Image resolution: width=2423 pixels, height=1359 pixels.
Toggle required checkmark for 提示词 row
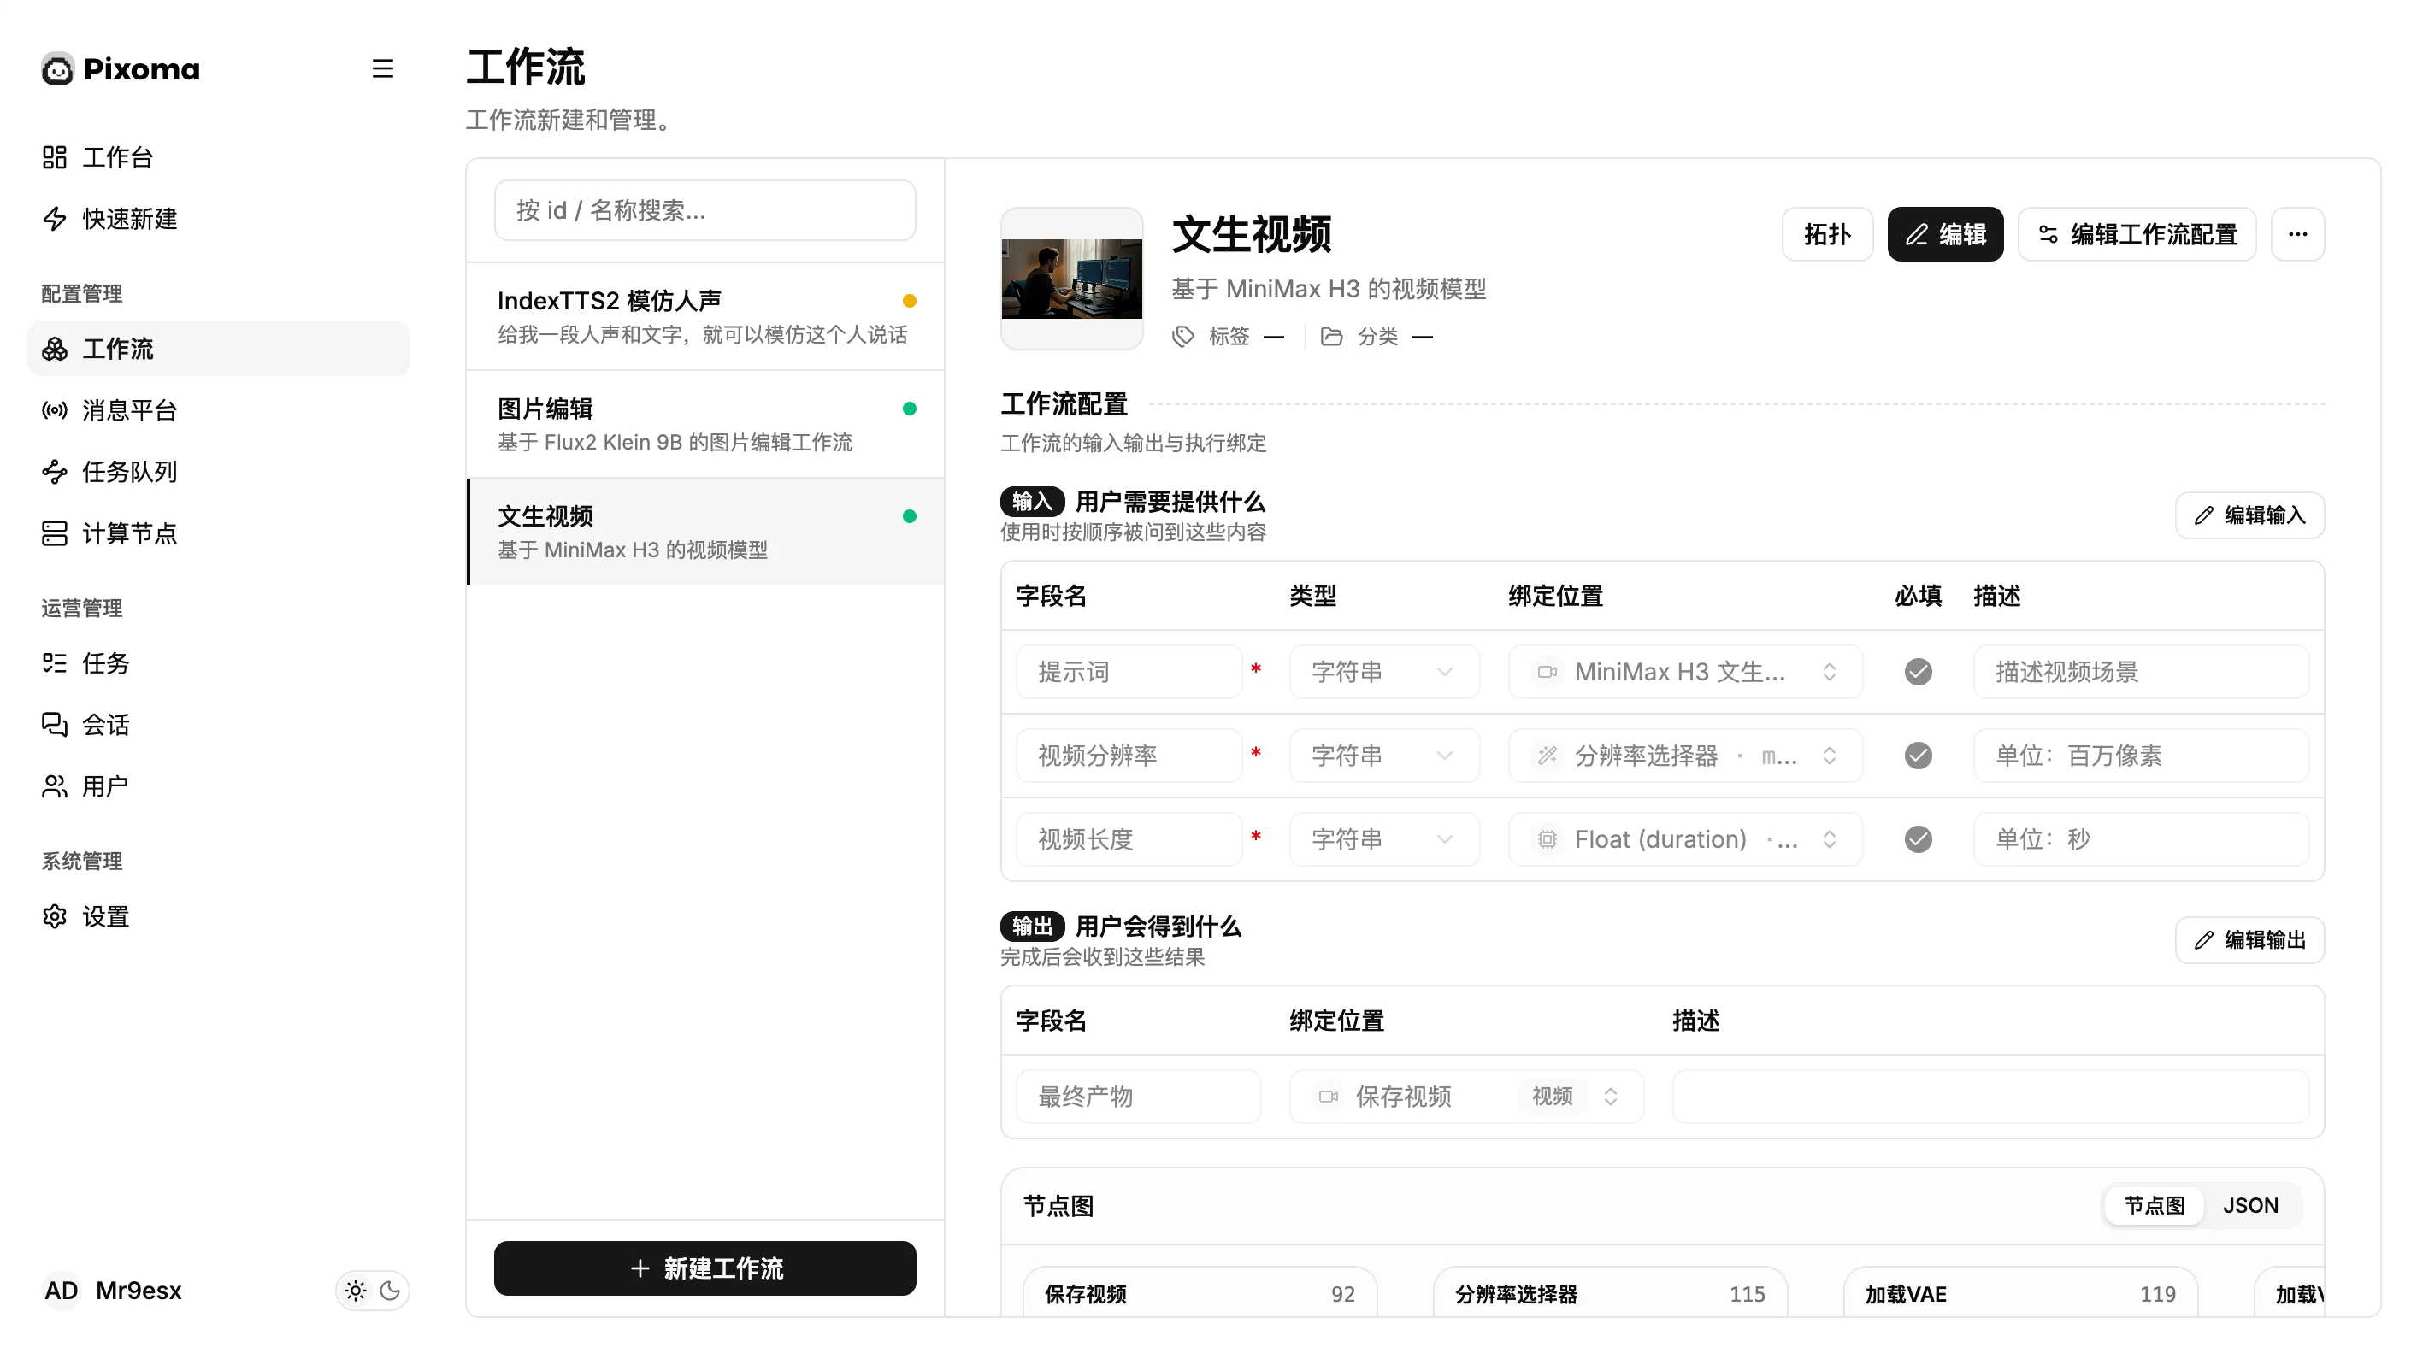1918,672
